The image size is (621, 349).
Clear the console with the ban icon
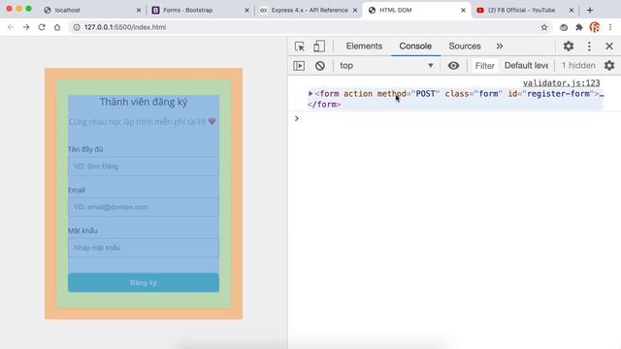[320, 66]
